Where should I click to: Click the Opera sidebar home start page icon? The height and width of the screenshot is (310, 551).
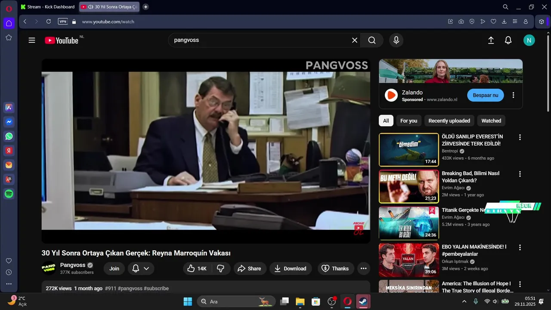pyautogui.click(x=9, y=23)
